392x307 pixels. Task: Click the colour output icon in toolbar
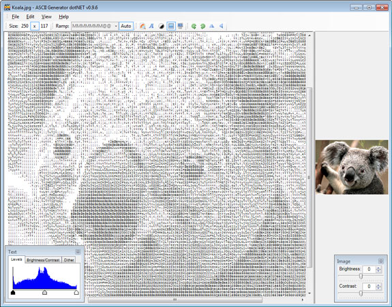tap(142, 26)
